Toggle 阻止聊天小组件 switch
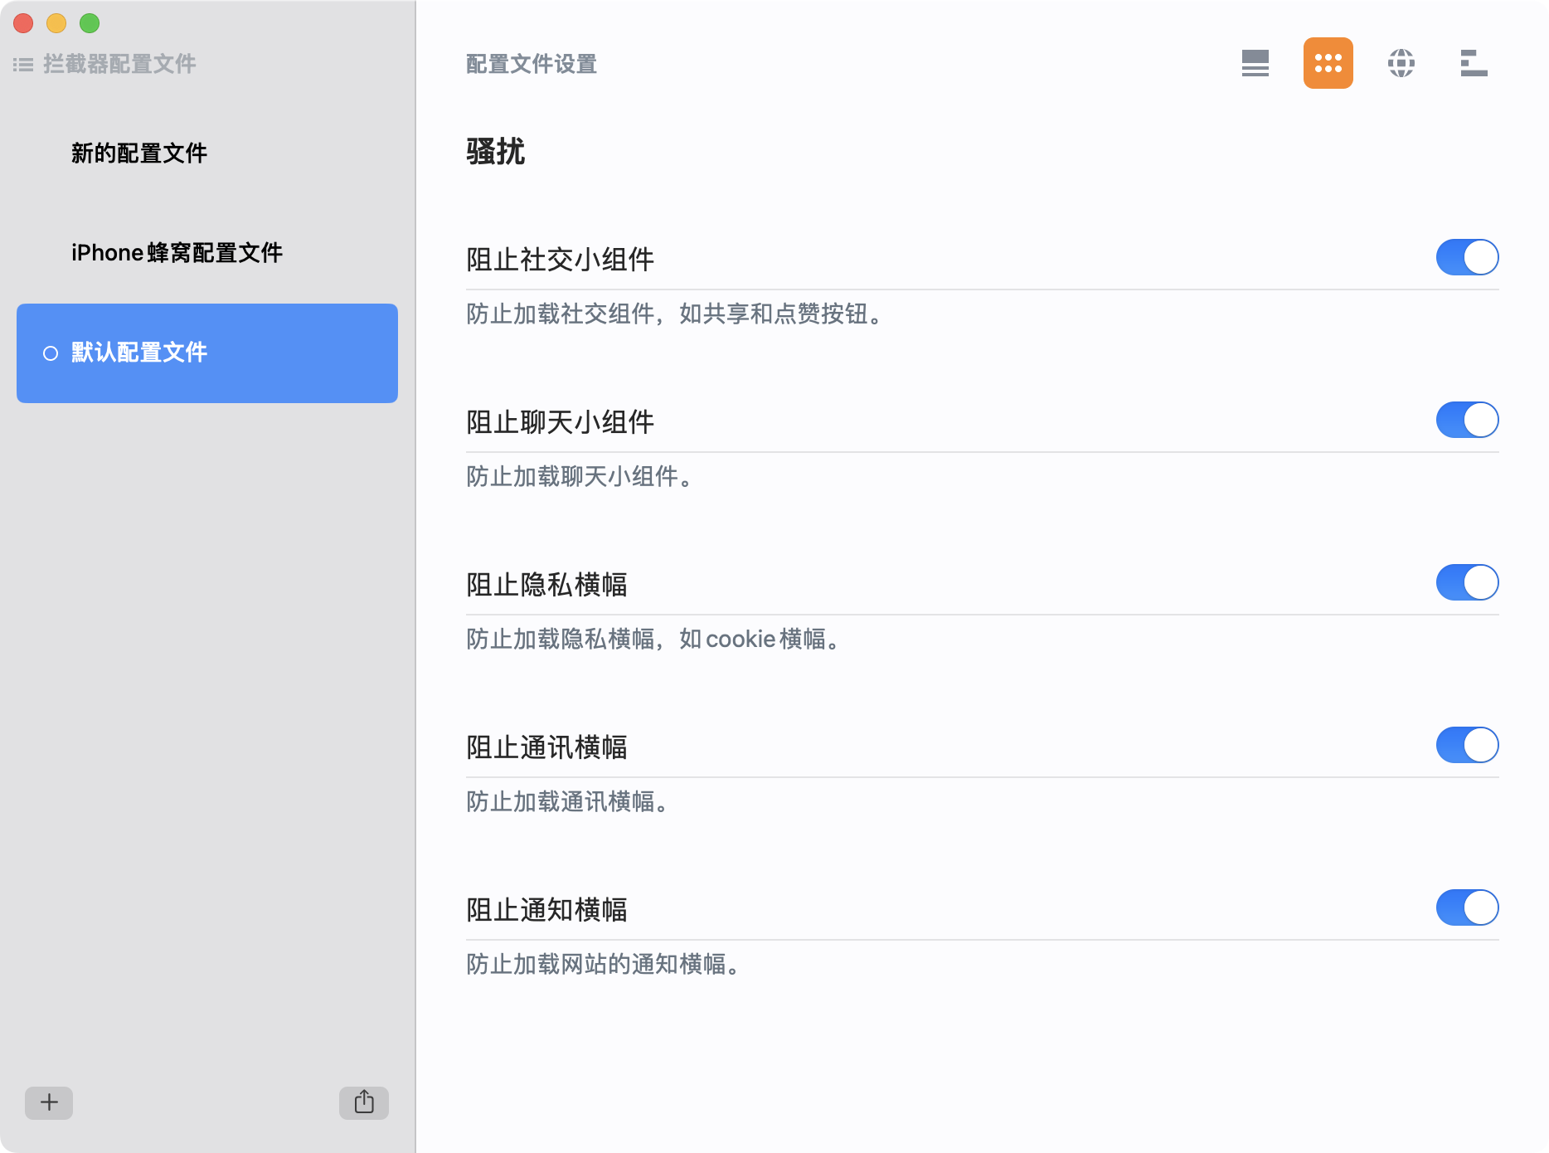This screenshot has height=1153, width=1549. click(x=1467, y=420)
